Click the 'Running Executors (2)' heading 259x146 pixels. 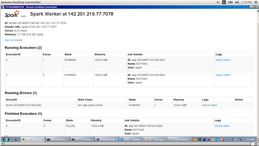[23, 48]
